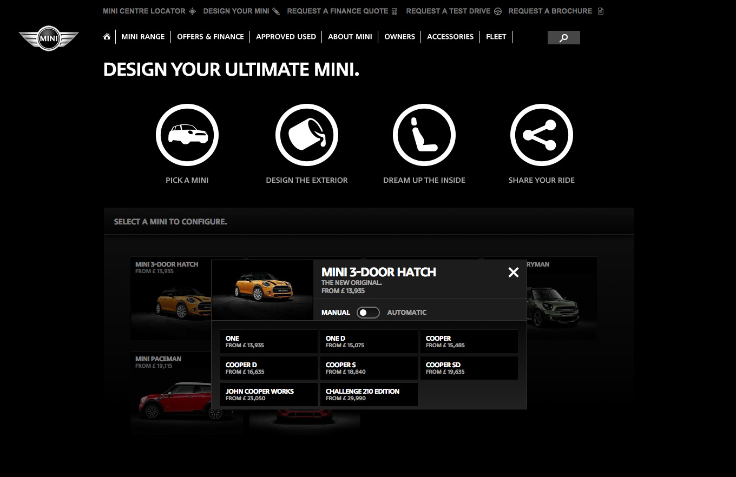
Task: Click the pencil icon beside Design Your MINI
Action: click(x=276, y=11)
